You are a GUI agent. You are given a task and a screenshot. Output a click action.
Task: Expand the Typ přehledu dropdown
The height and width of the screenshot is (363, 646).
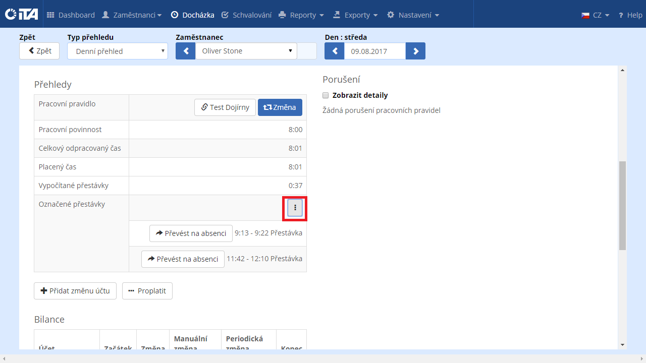click(117, 51)
